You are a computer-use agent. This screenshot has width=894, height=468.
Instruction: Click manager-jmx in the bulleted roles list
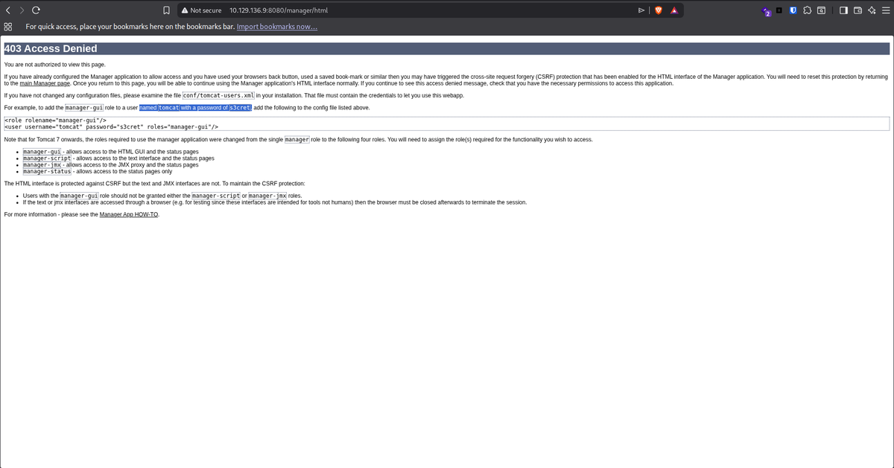pyautogui.click(x=42, y=165)
